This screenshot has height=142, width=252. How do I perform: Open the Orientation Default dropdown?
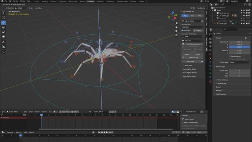pyautogui.click(x=21, y=8)
